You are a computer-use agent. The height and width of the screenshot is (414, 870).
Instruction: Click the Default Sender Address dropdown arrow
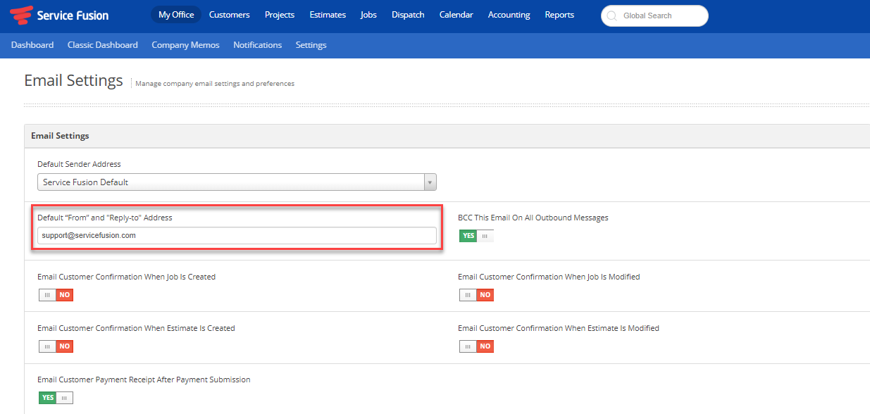[x=430, y=182]
